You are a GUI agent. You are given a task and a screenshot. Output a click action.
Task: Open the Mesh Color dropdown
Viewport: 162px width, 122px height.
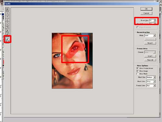(x=151, y=81)
